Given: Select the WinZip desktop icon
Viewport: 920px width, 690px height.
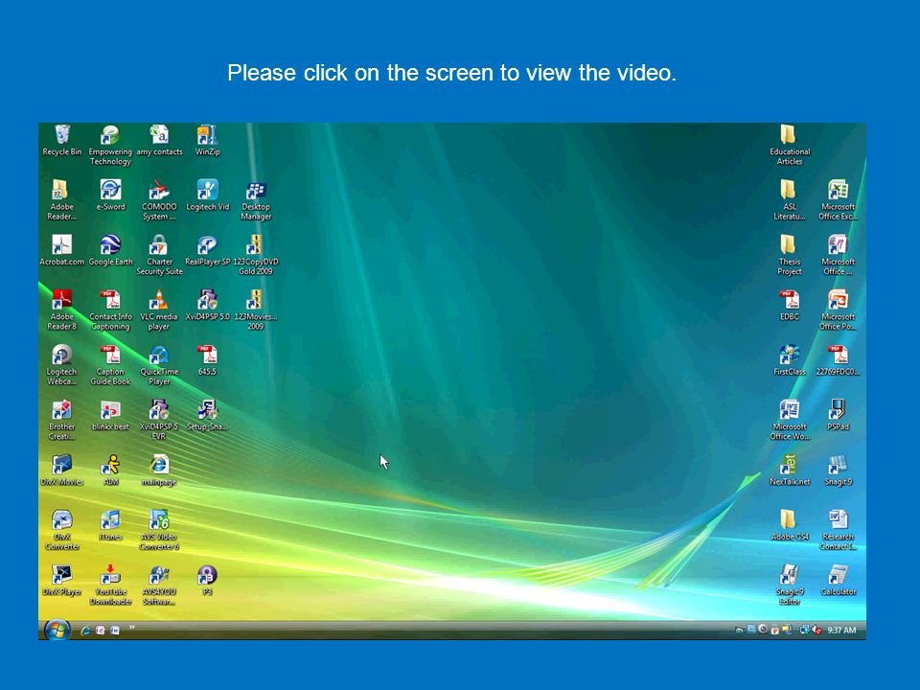Looking at the screenshot, I should pos(208,140).
